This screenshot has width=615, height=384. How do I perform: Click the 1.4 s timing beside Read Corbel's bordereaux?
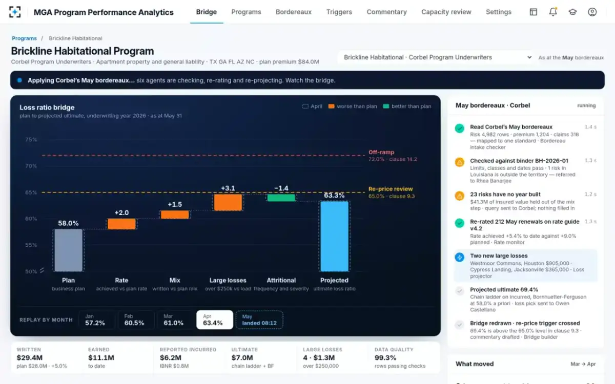click(x=590, y=126)
